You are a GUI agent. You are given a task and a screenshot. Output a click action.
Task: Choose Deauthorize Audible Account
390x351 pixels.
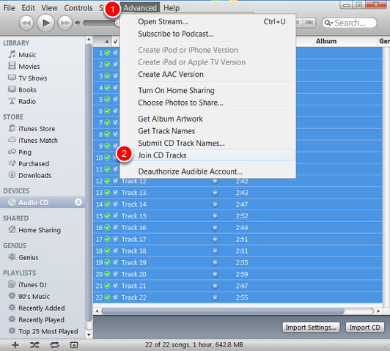coord(207,171)
